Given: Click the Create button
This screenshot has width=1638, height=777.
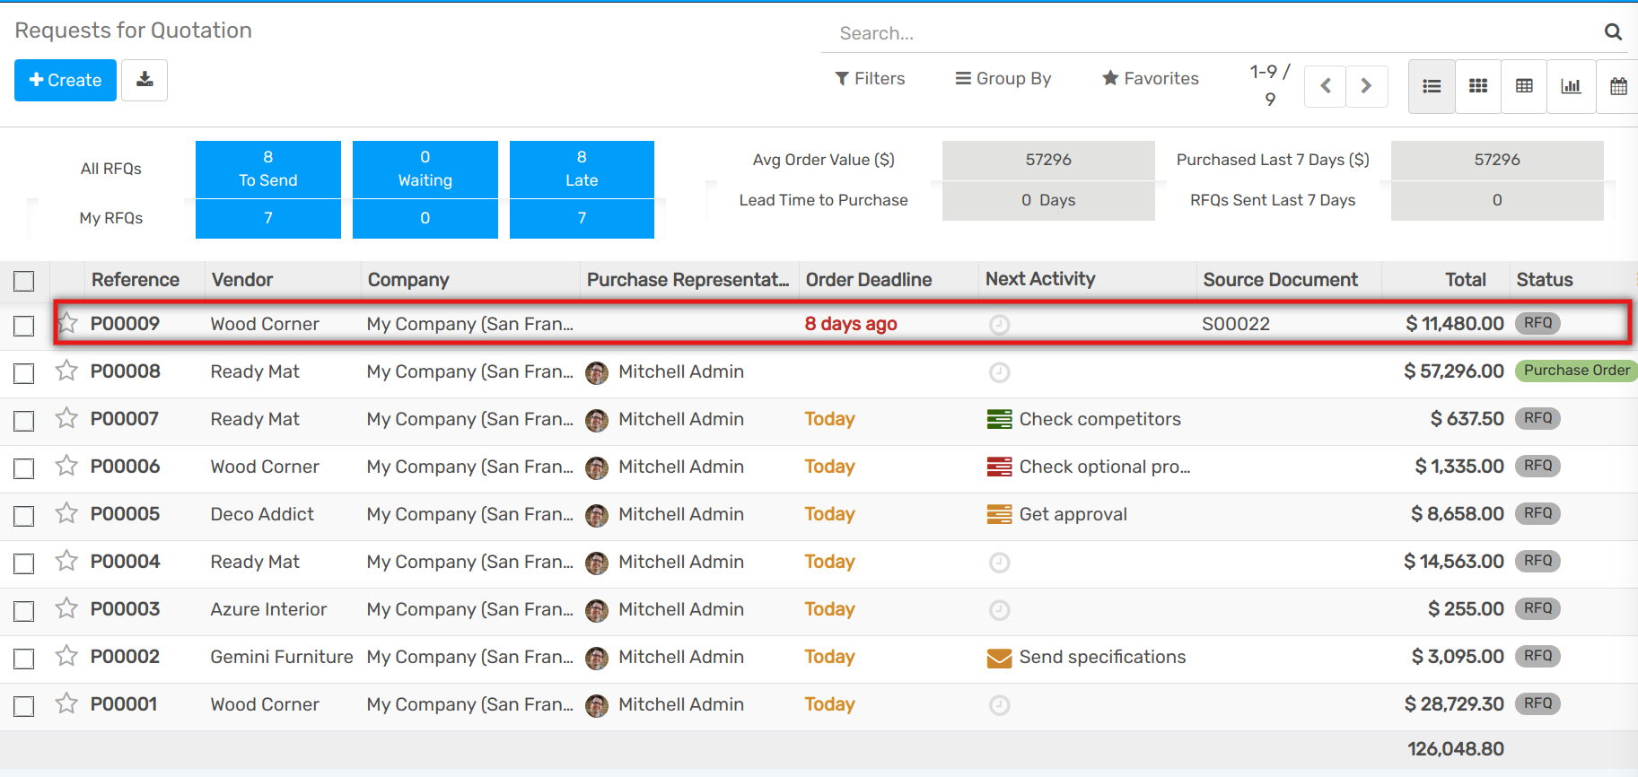Looking at the screenshot, I should point(66,80).
